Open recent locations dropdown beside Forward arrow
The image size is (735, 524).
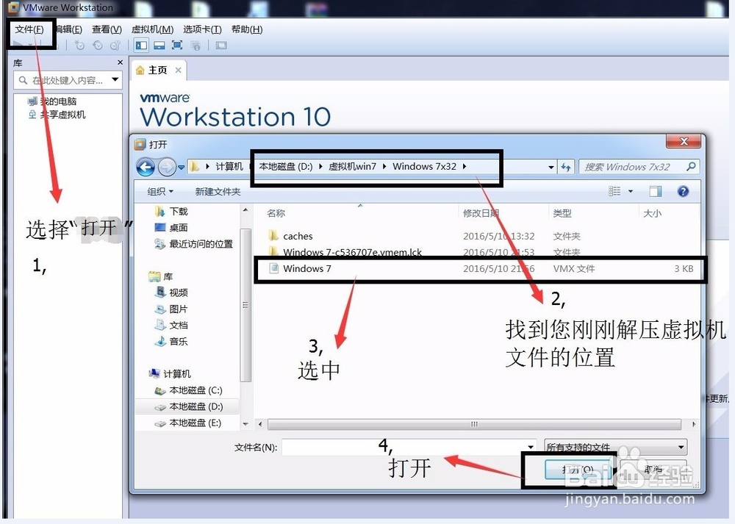coord(181,168)
